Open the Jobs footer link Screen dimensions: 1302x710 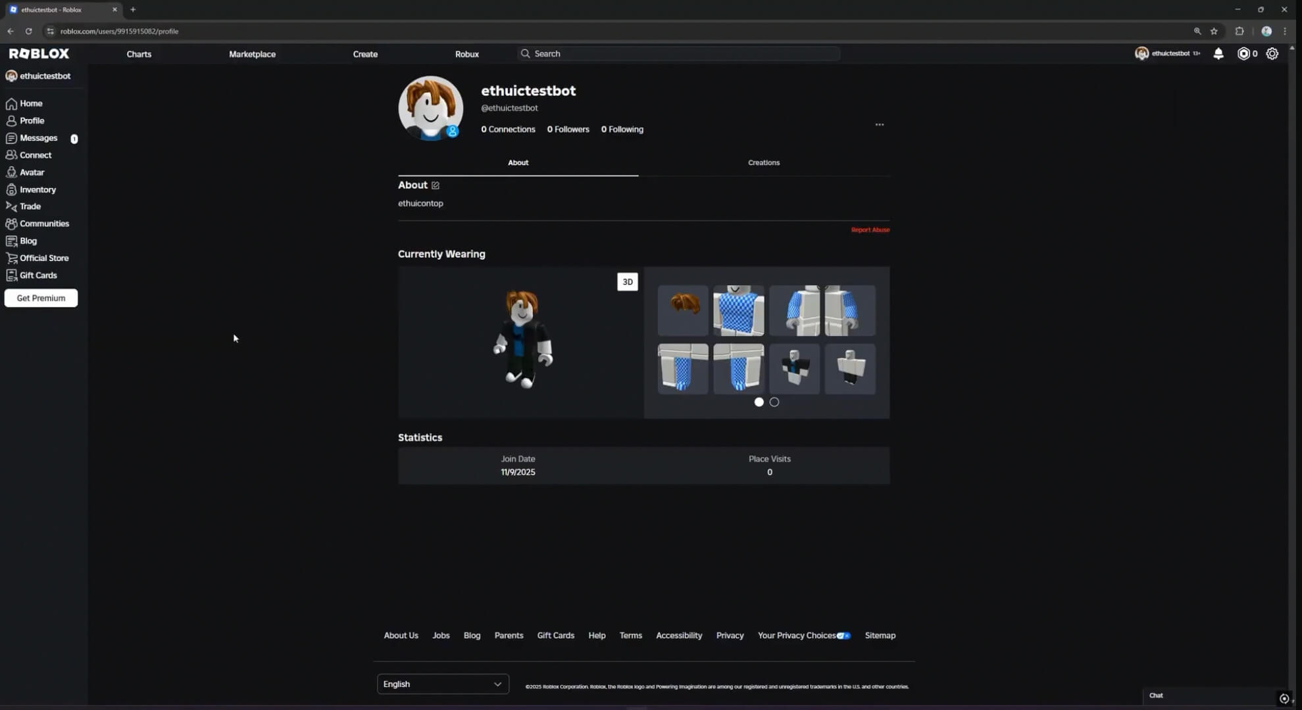click(441, 636)
